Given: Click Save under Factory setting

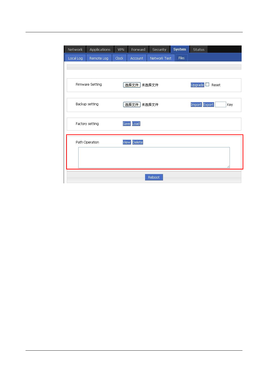Looking at the screenshot, I should pos(127,124).
